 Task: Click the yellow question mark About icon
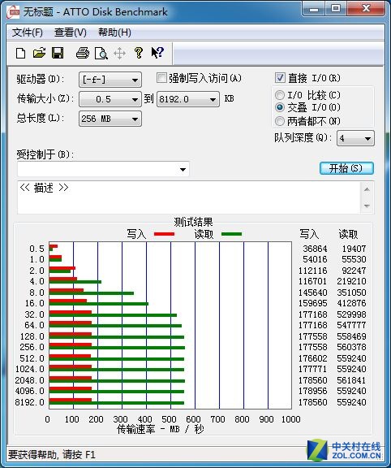138,53
